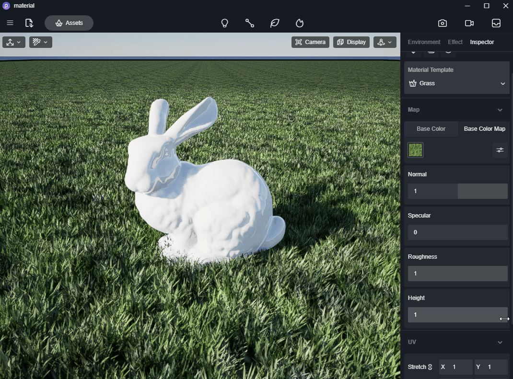Select the Base Color tab
The width and height of the screenshot is (513, 379).
pos(431,129)
